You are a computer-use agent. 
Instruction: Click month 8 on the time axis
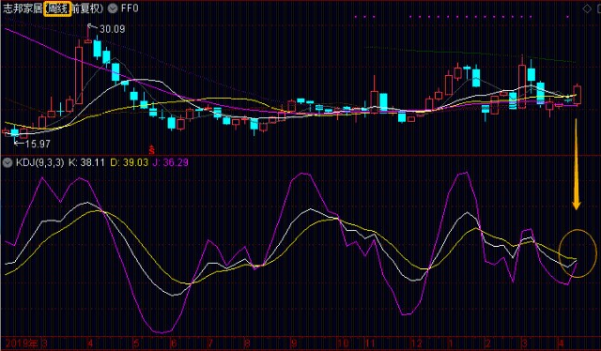click(248, 343)
